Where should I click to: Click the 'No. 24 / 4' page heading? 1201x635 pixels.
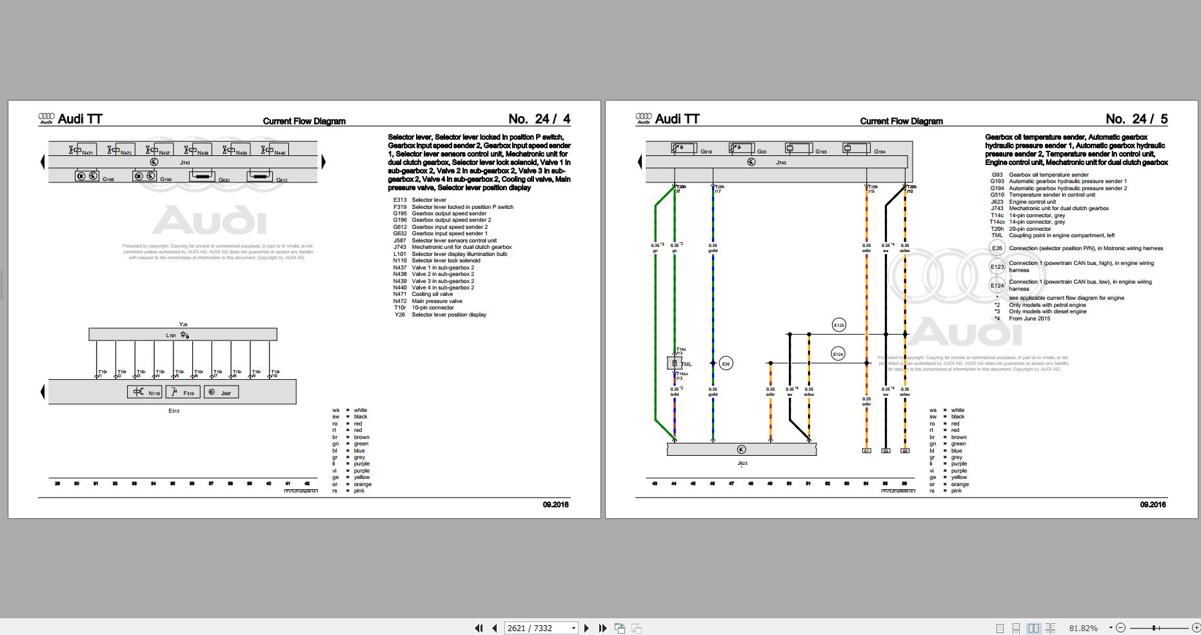coord(539,119)
